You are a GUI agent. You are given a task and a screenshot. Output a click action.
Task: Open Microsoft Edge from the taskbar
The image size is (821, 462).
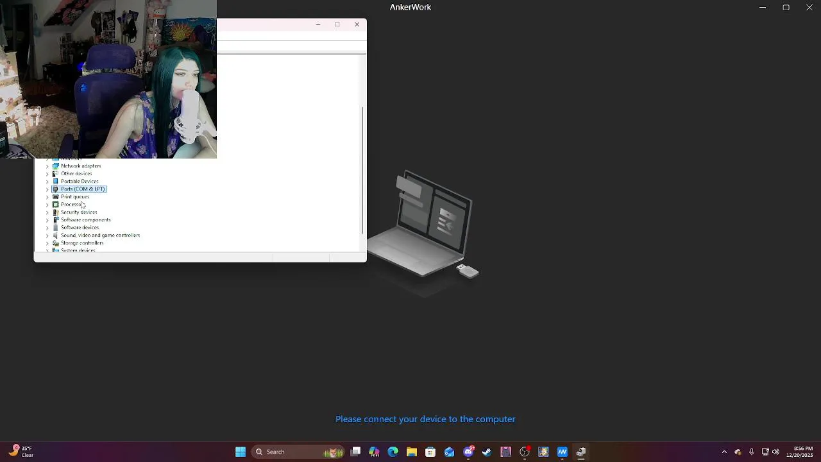tap(393, 452)
